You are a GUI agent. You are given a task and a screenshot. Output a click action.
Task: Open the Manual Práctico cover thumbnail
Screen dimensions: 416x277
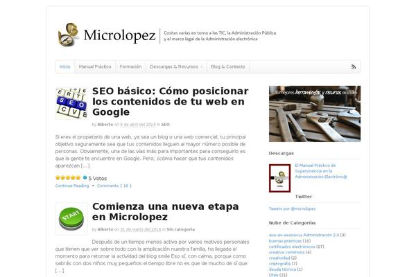point(279,178)
